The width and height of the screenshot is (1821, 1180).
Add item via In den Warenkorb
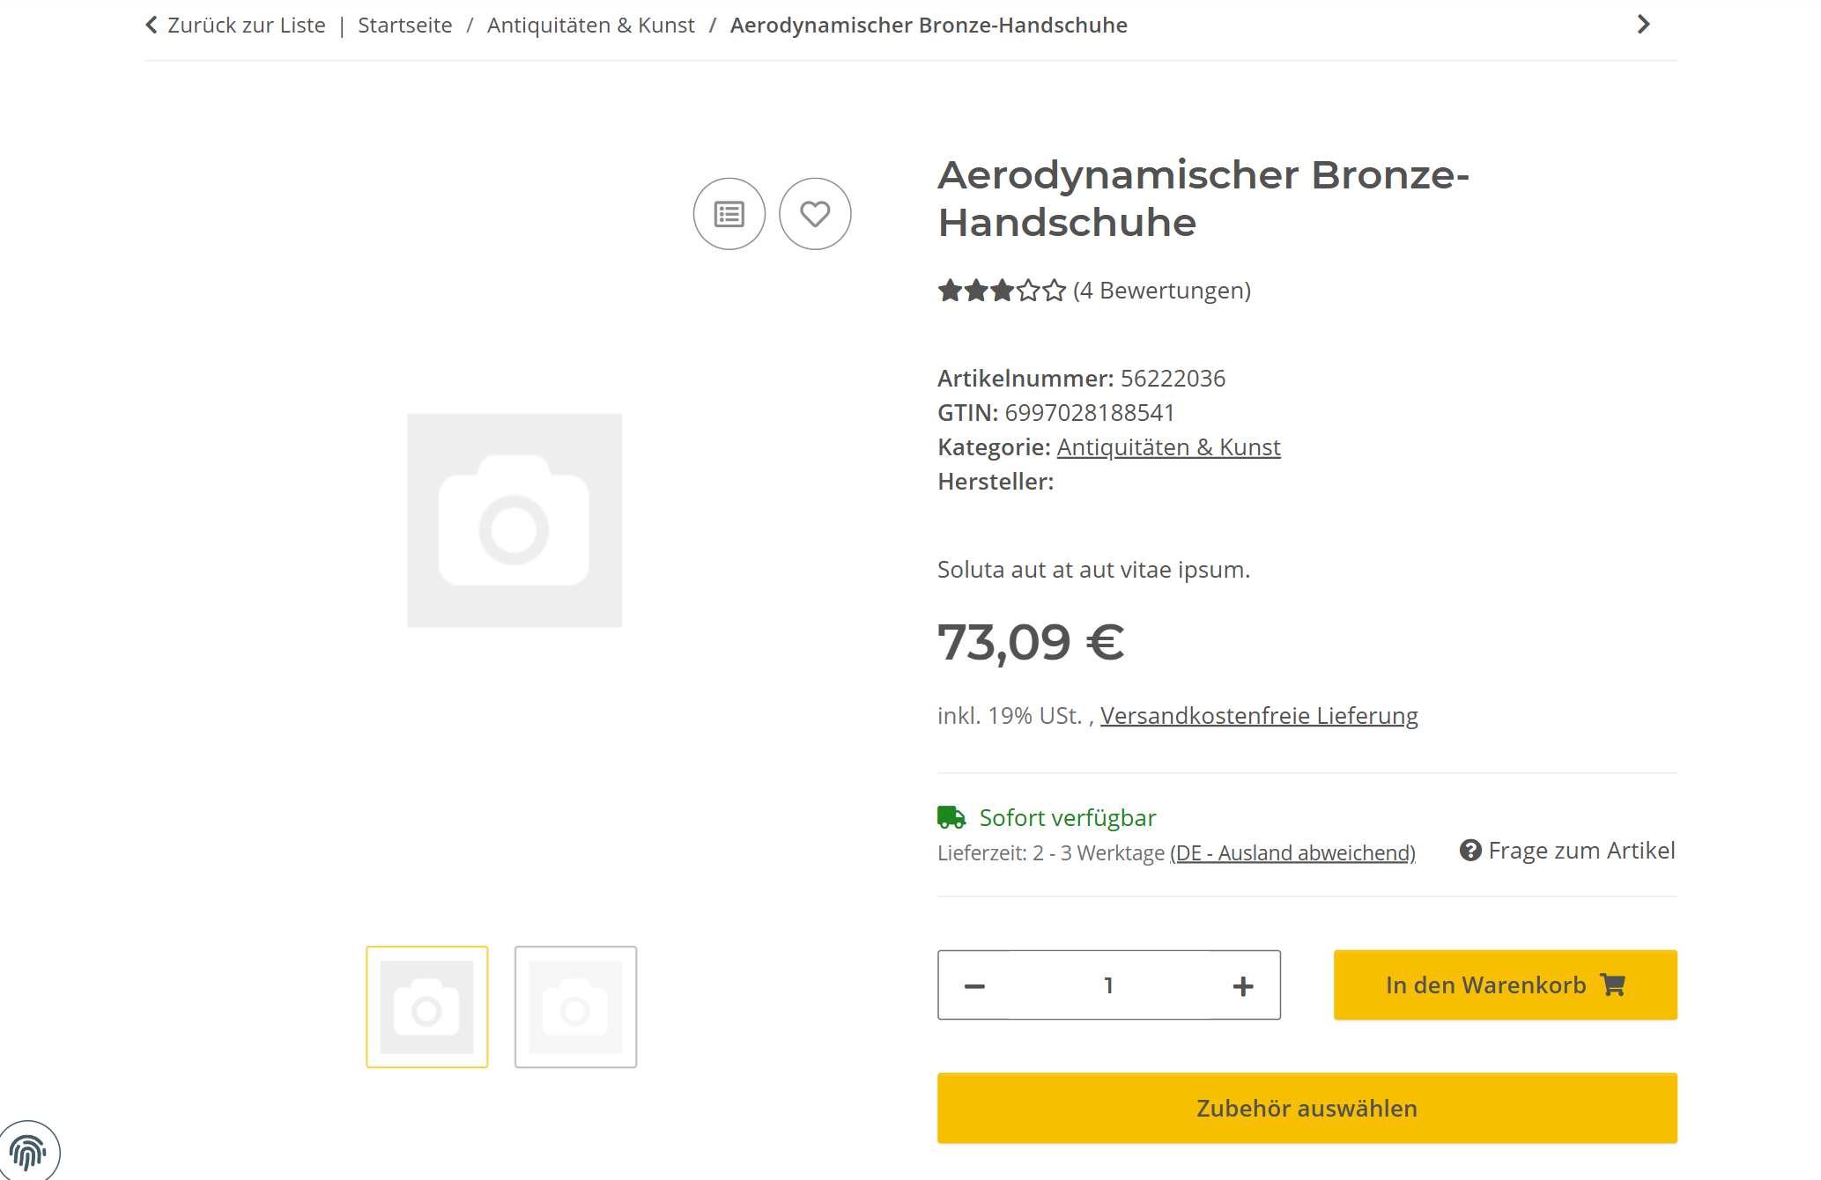point(1505,985)
